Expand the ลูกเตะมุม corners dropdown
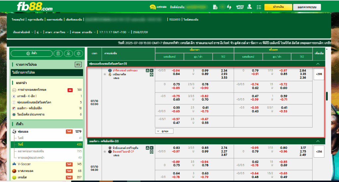 click(164, 131)
